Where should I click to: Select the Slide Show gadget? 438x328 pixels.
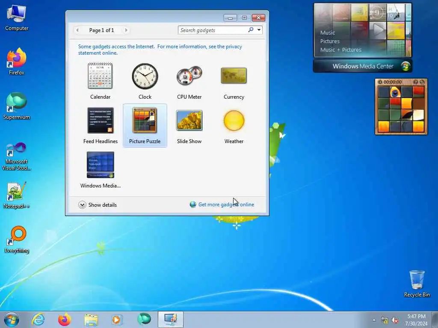[189, 126]
